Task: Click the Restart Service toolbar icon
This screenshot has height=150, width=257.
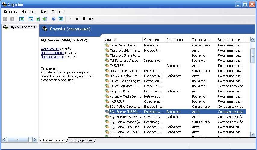Action: tap(91, 19)
